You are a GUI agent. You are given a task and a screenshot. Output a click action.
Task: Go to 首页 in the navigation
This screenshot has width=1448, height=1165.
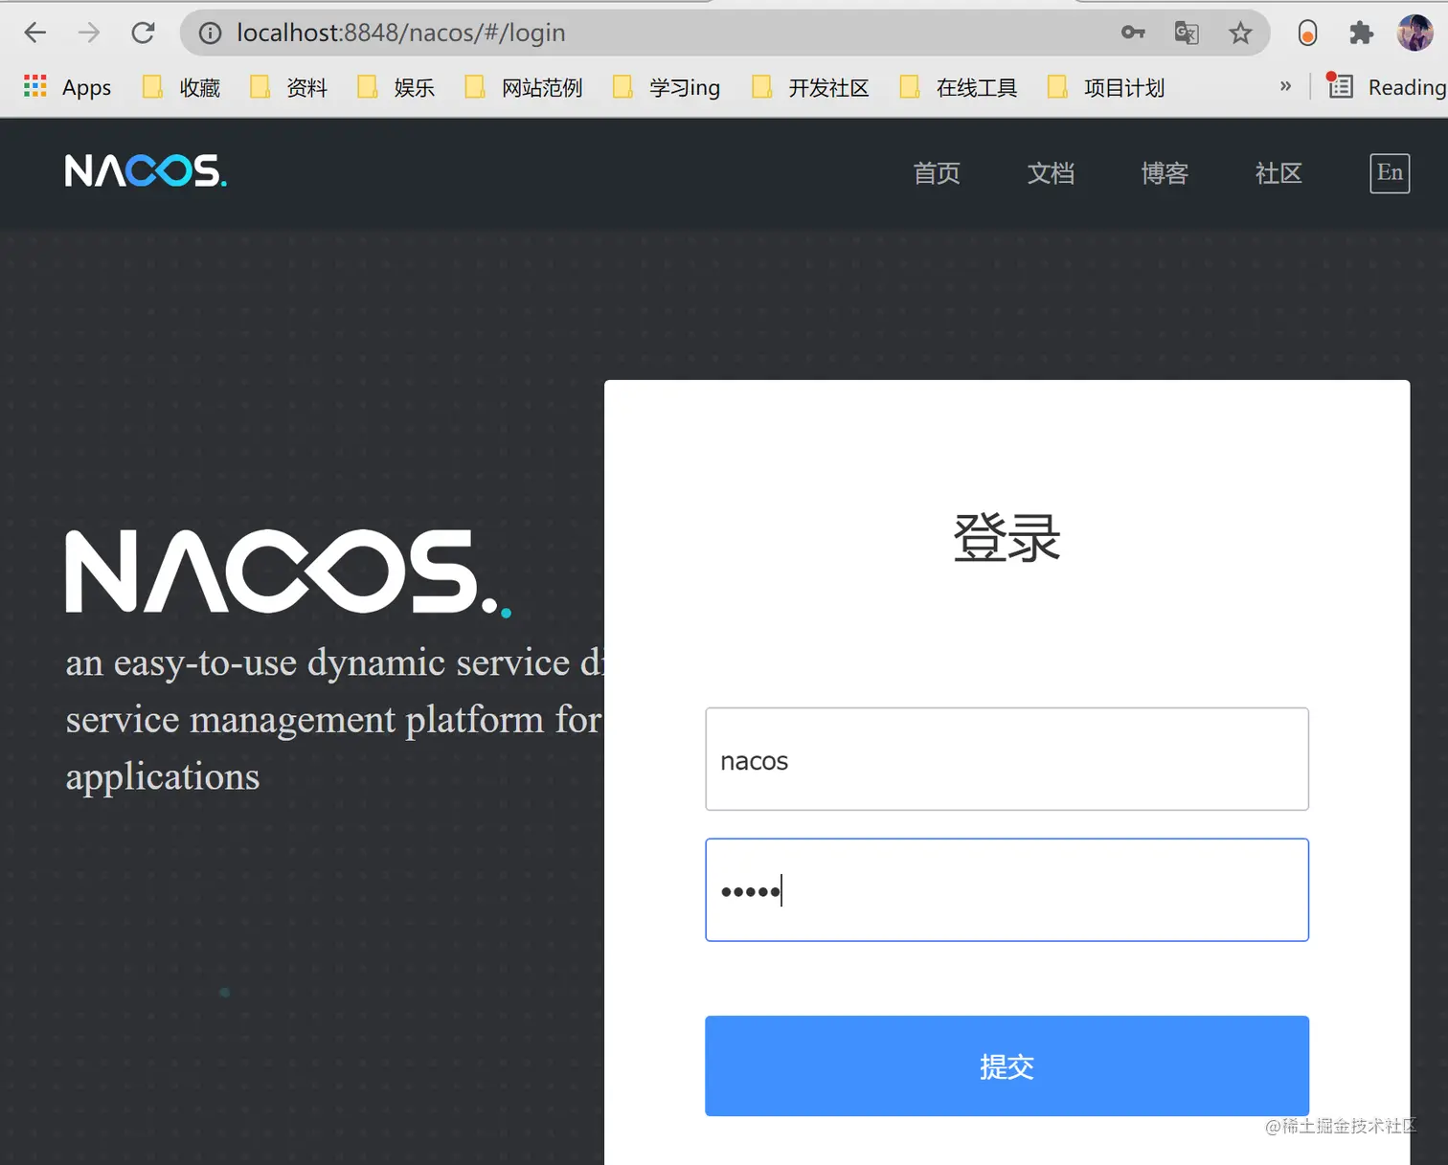pos(937,173)
